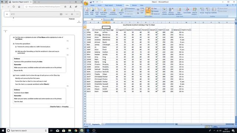This screenshot has width=237, height=133.
Task: Select column C header
Action: 106,23
